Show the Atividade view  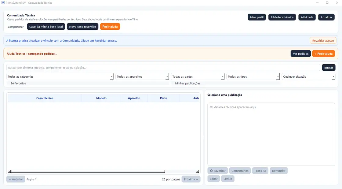307,17
